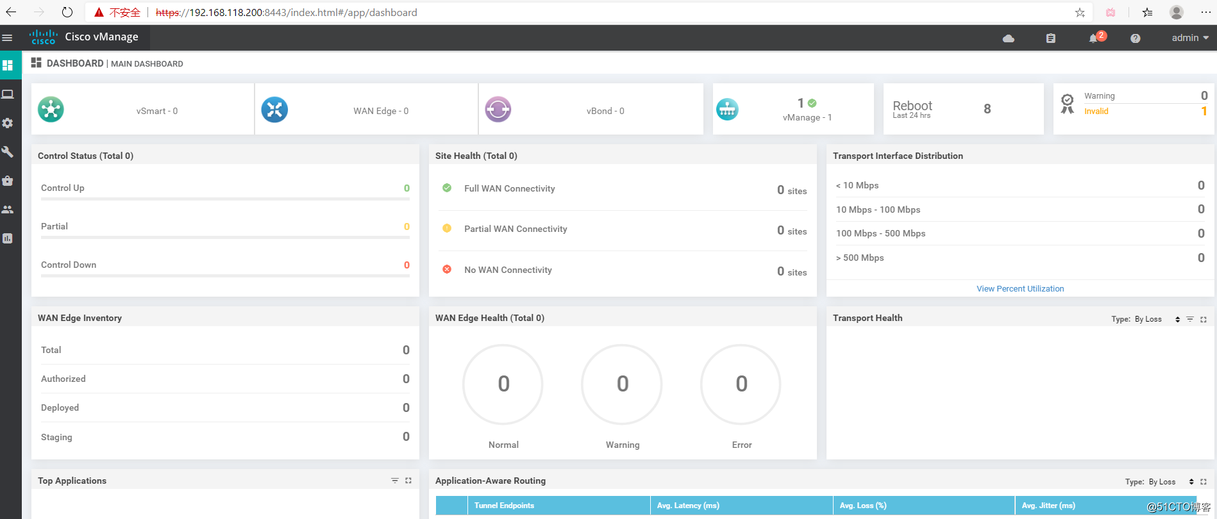This screenshot has width=1217, height=519.
Task: Click the Warning certificate count
Action: 1204,95
